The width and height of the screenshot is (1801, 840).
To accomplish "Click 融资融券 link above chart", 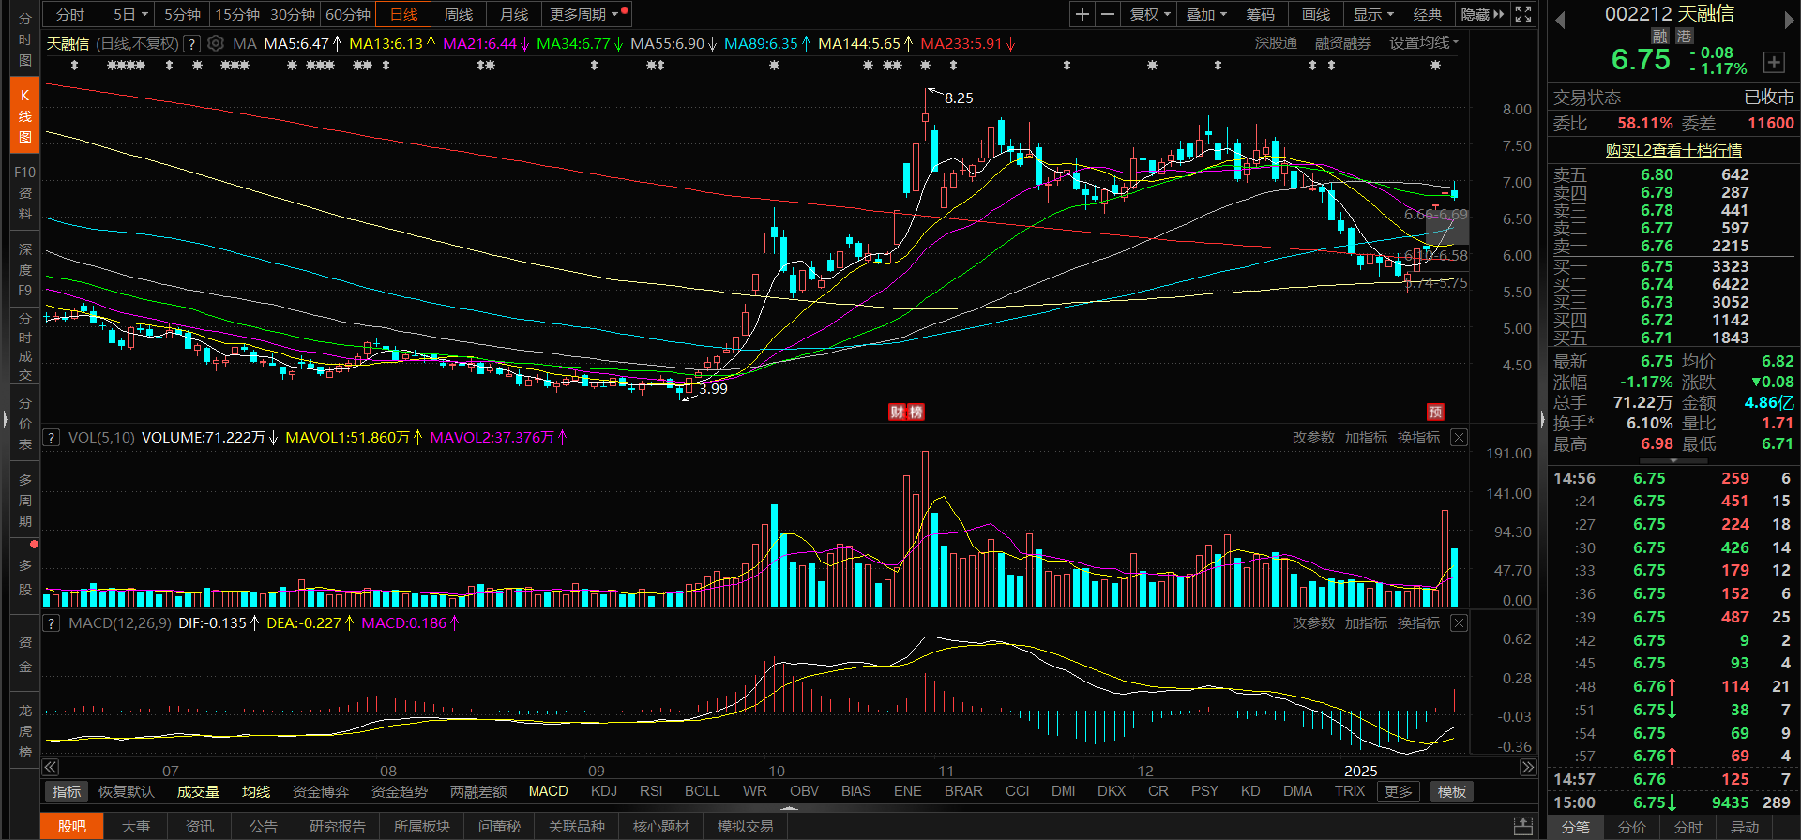I will tap(1343, 43).
